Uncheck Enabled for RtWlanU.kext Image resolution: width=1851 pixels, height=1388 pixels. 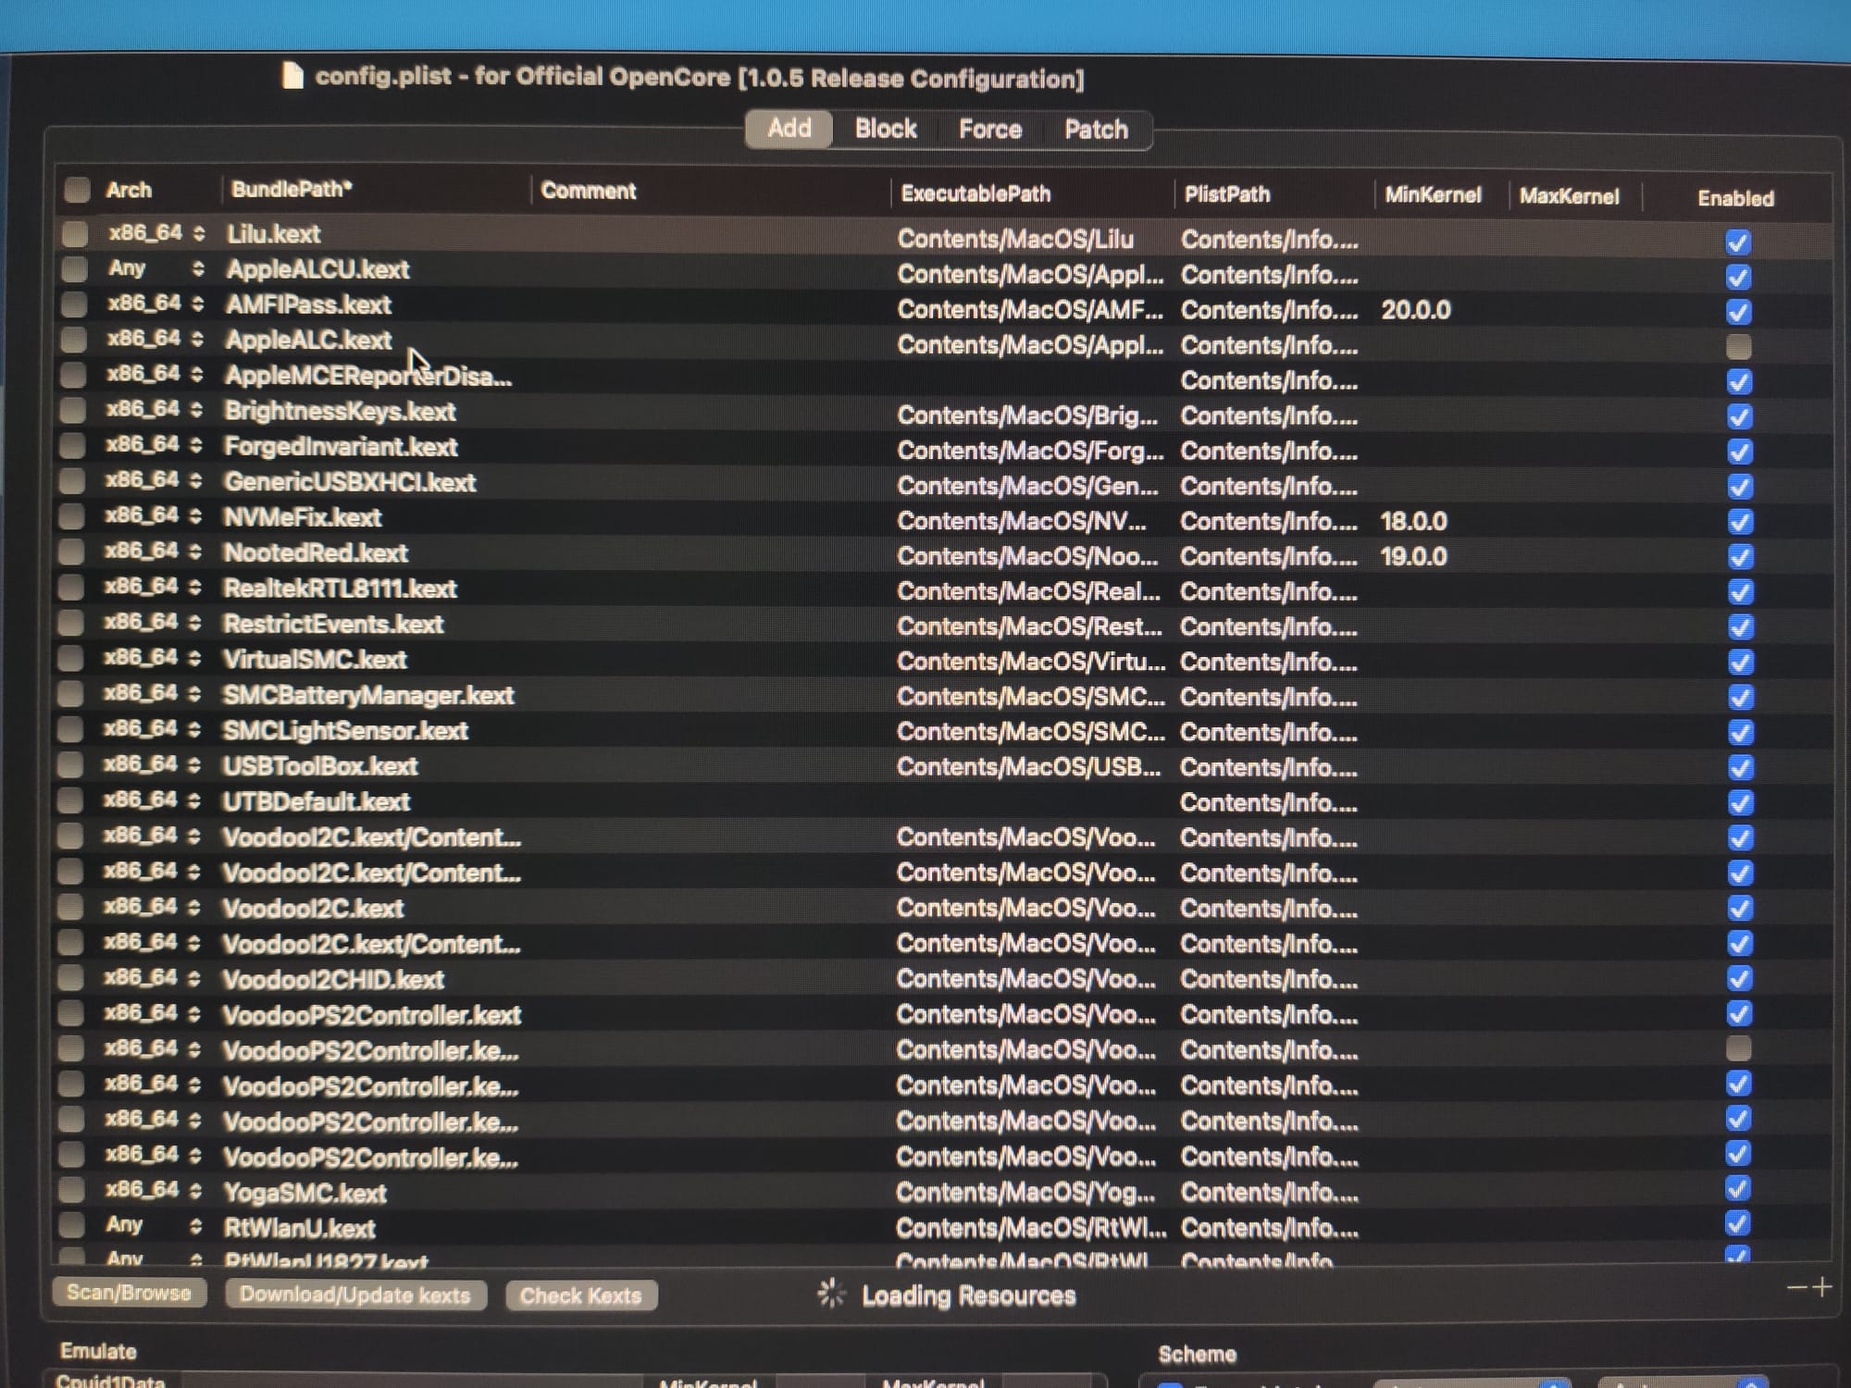(1738, 1224)
